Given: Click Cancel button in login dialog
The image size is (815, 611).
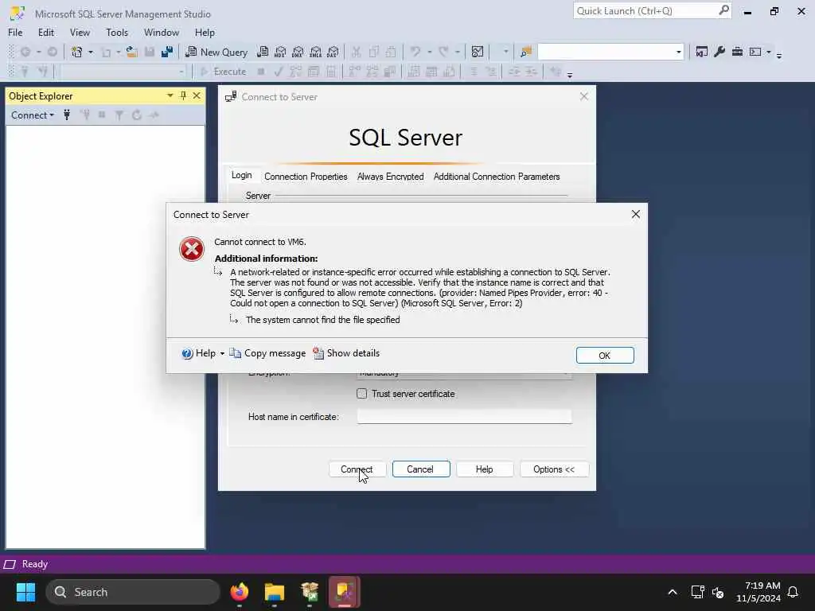Looking at the screenshot, I should point(420,469).
